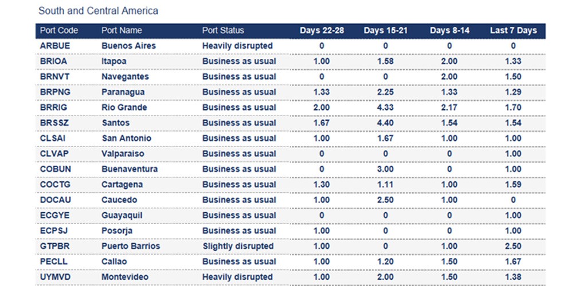Select the Cartagena row name
This screenshot has width=583, height=286.
tap(122, 185)
